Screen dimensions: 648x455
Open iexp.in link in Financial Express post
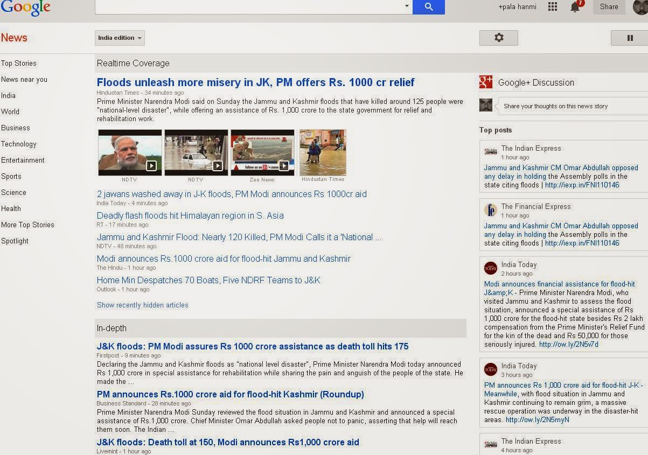582,243
